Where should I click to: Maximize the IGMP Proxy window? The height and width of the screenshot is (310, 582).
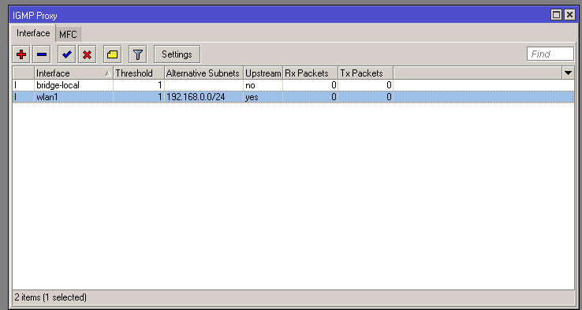coord(556,15)
